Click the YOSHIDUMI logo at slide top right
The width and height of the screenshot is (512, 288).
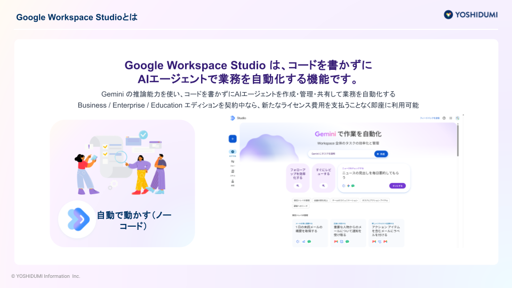[x=470, y=15]
